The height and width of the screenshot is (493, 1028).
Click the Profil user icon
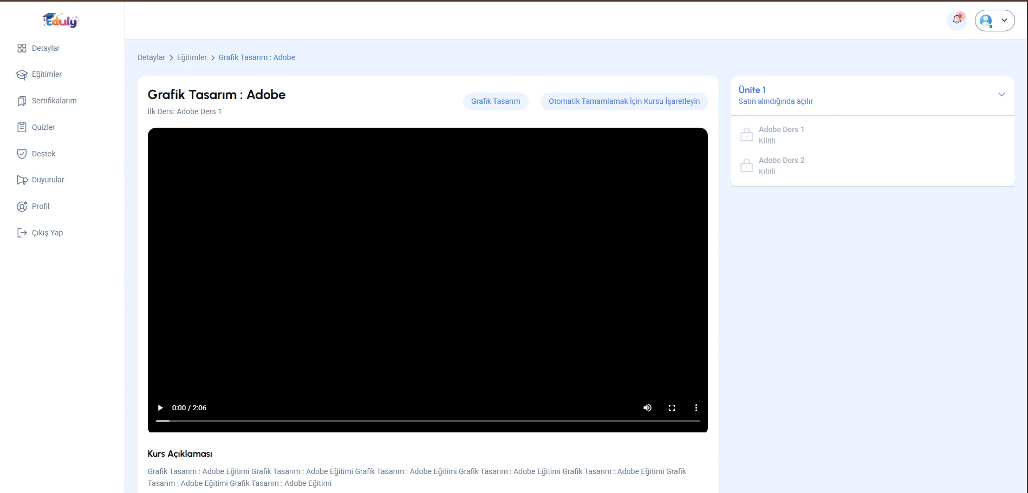(22, 207)
